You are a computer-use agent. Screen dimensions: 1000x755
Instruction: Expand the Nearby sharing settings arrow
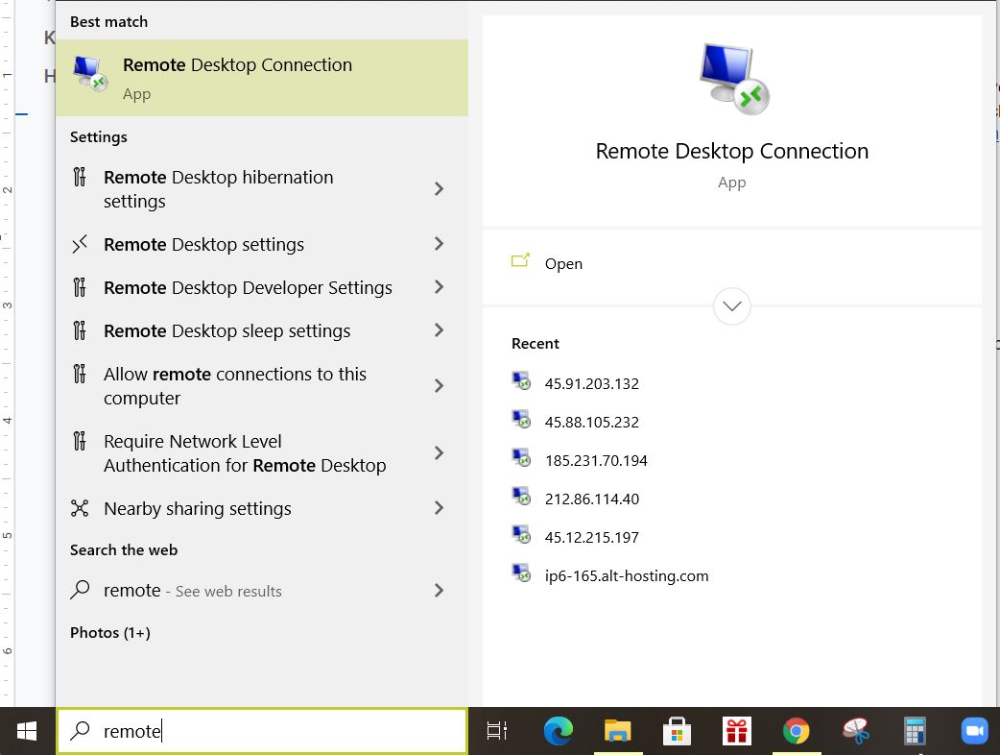(x=439, y=508)
